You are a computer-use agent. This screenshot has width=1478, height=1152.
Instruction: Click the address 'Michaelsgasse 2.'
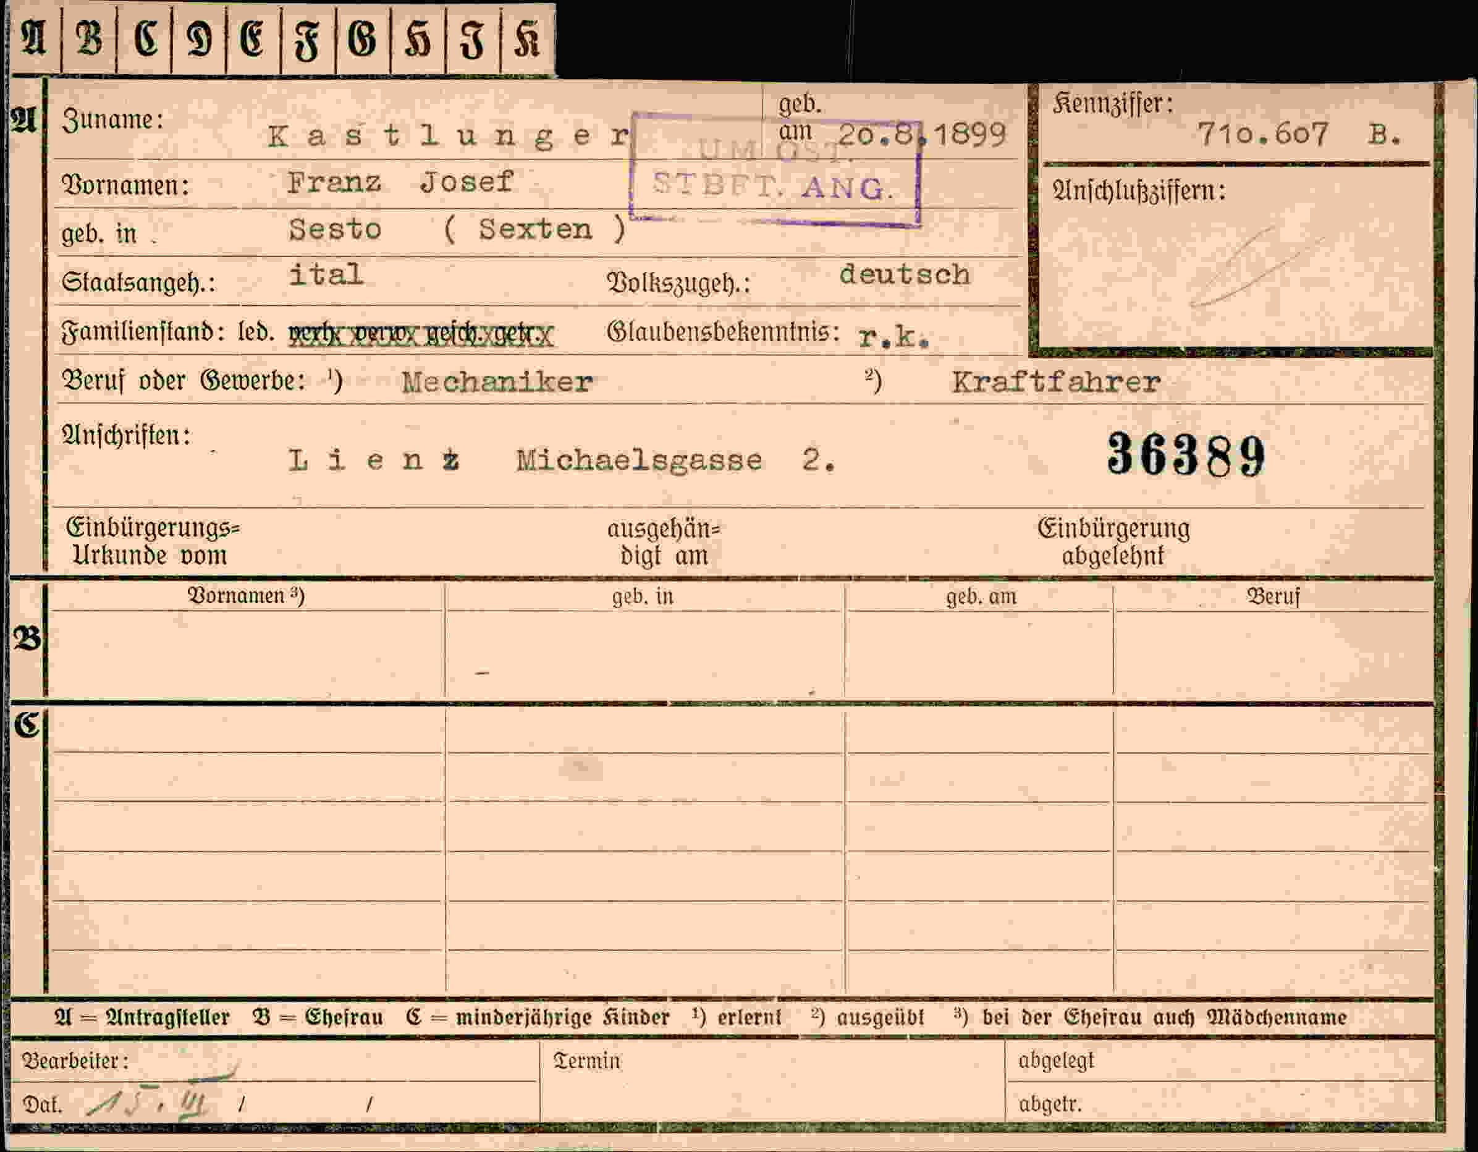(x=676, y=461)
